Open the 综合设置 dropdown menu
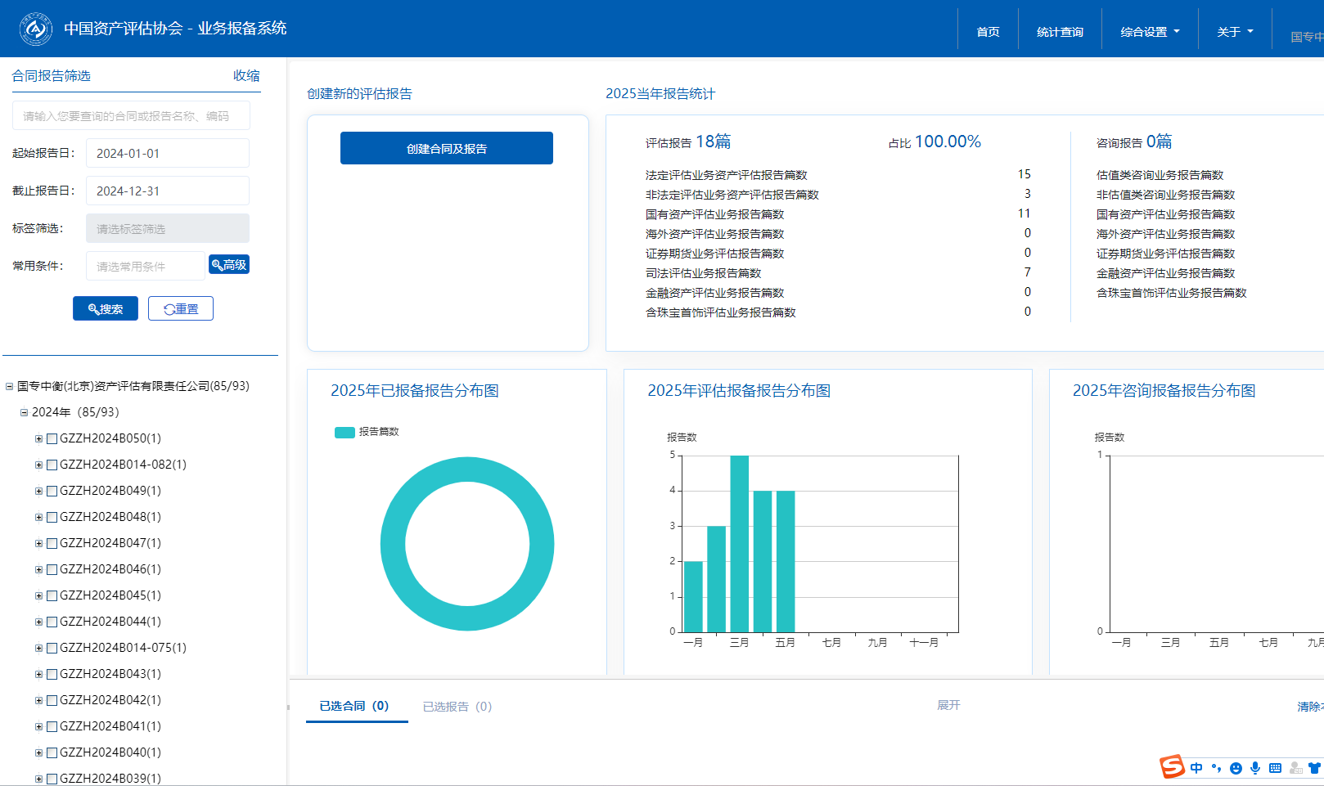This screenshot has height=786, width=1324. point(1150,32)
